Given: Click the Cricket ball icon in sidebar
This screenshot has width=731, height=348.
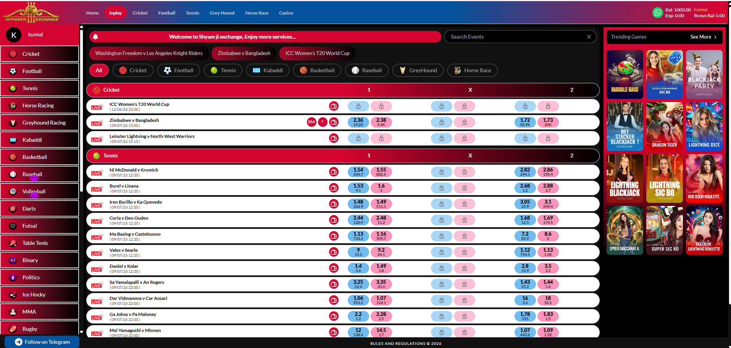Looking at the screenshot, I should [13, 54].
